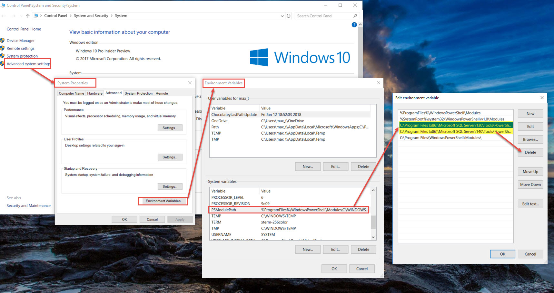Viewport: 554px width, 293px height.
Task: Click shield icon next to Device Manager
Action: point(3,41)
